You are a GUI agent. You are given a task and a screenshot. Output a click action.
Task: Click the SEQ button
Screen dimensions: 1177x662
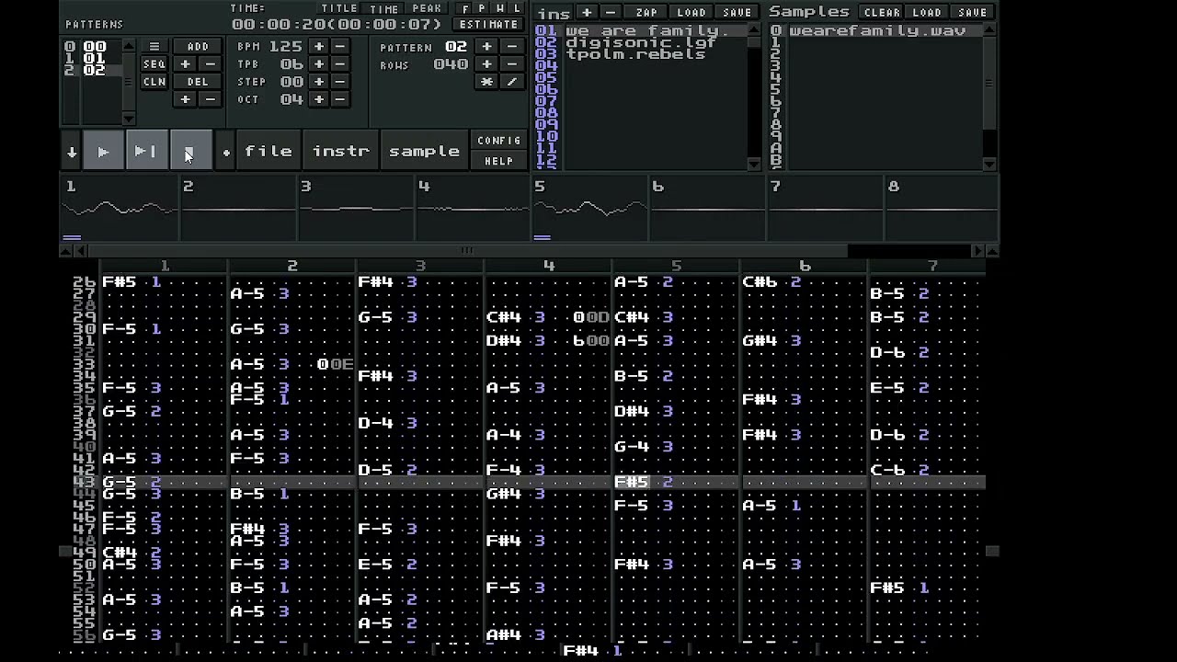click(154, 64)
